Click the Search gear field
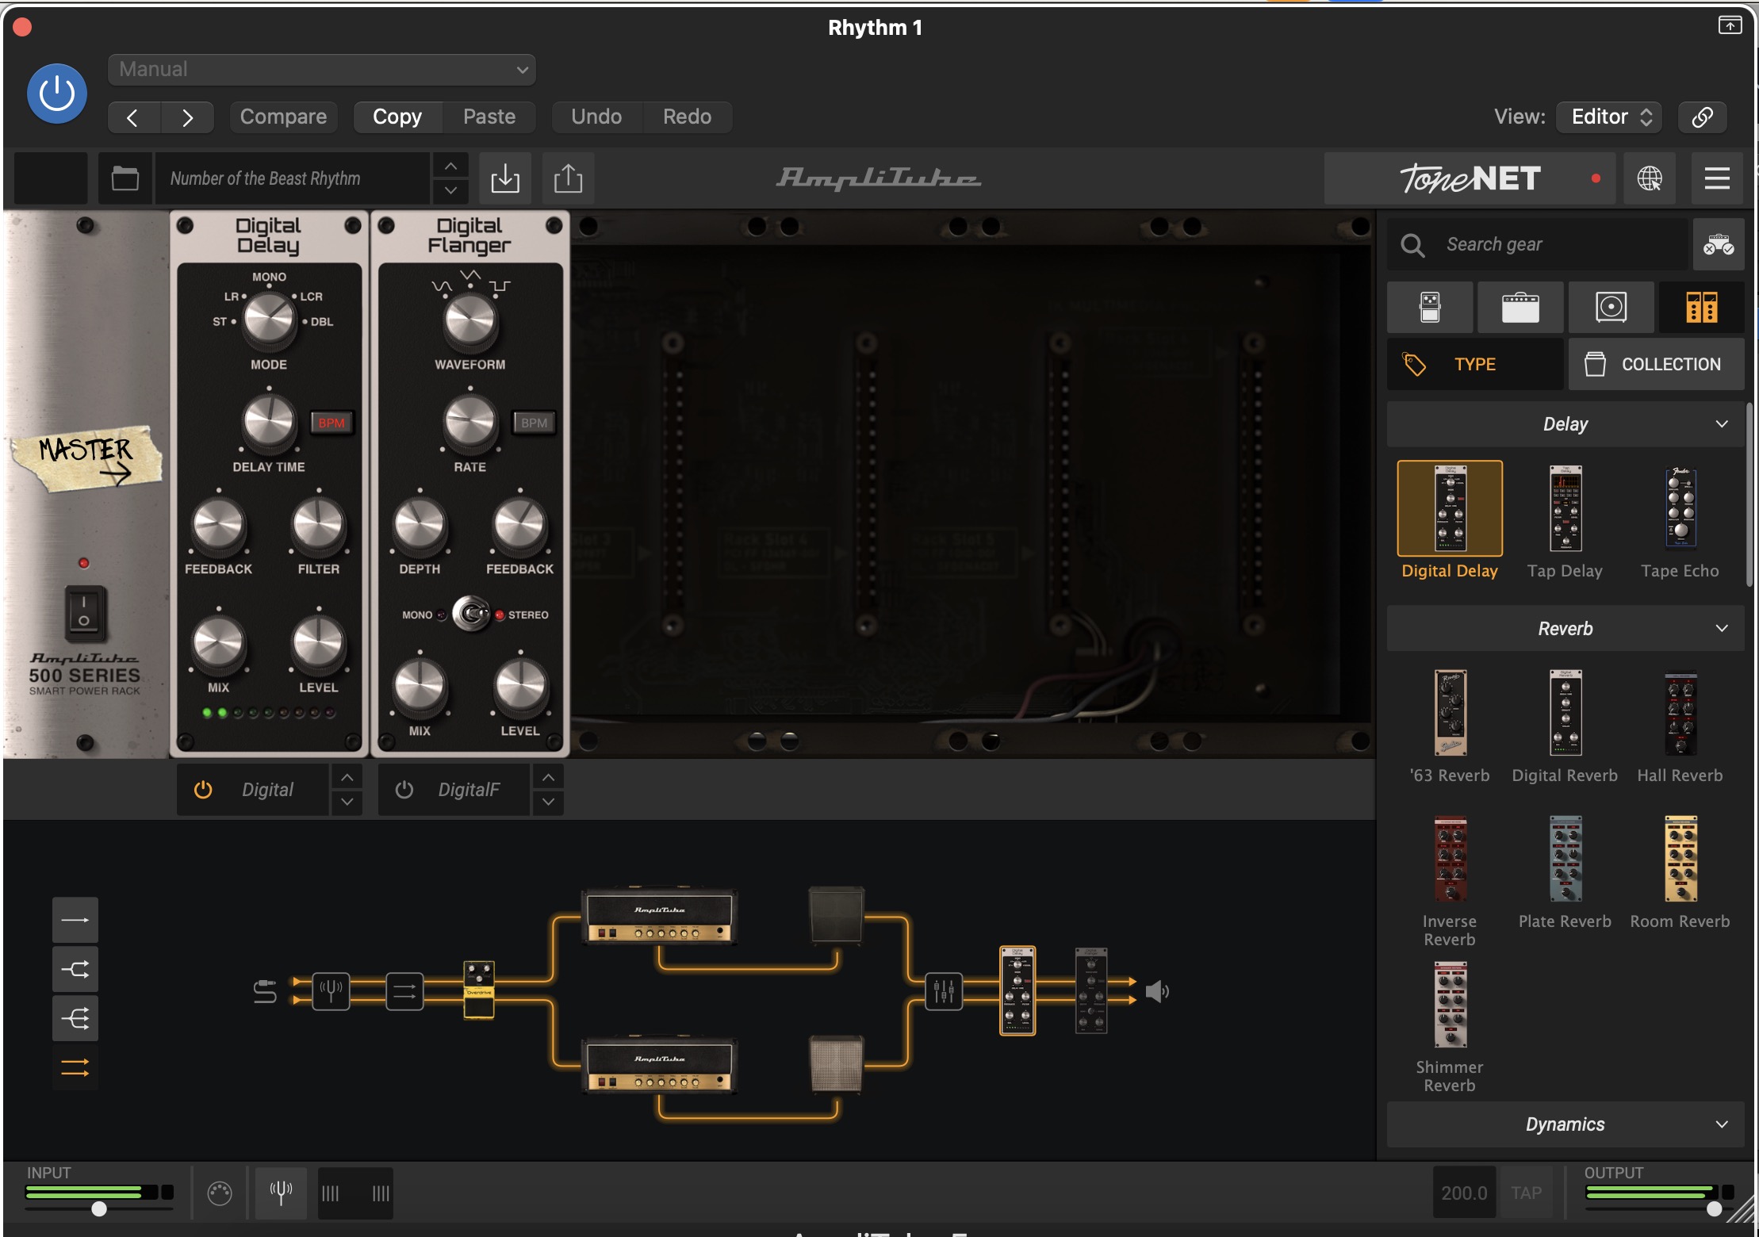This screenshot has width=1759, height=1237. point(1539,244)
